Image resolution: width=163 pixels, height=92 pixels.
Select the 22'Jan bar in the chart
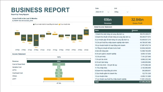(86, 32)
